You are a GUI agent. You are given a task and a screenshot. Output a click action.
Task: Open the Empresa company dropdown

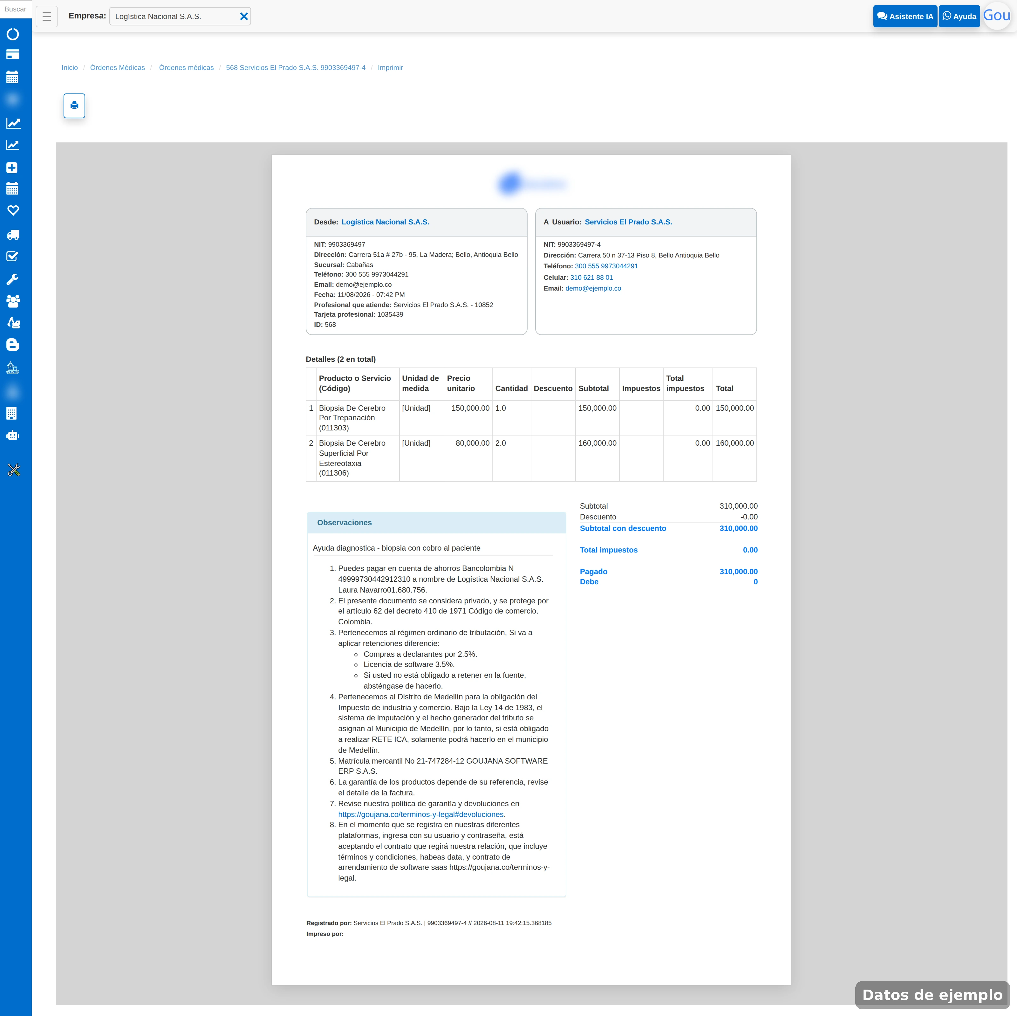pos(180,16)
